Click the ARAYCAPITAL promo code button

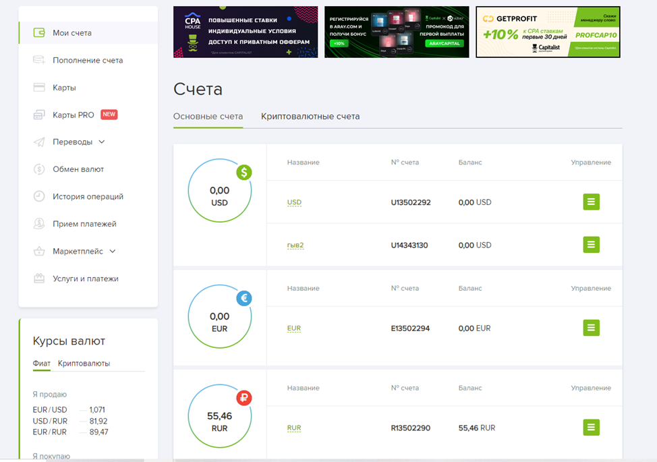coord(445,43)
